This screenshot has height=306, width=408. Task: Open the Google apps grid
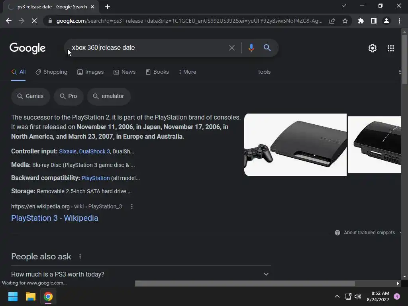coord(391,48)
